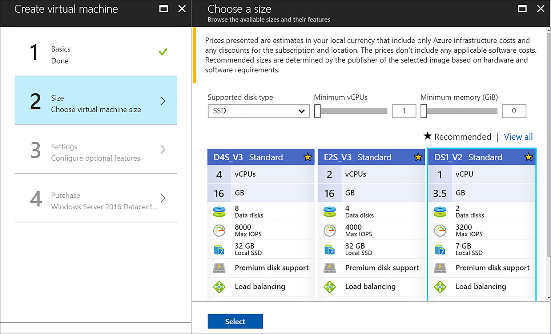The height and width of the screenshot is (334, 551).
Task: Click the Load balancing icon in DS1_V2 card
Action: click(x=440, y=287)
